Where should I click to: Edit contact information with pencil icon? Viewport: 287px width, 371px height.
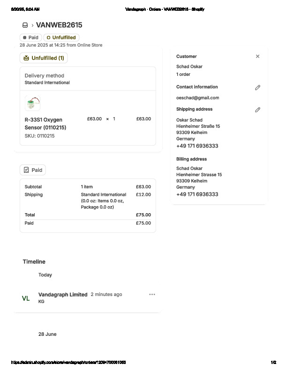(x=257, y=88)
